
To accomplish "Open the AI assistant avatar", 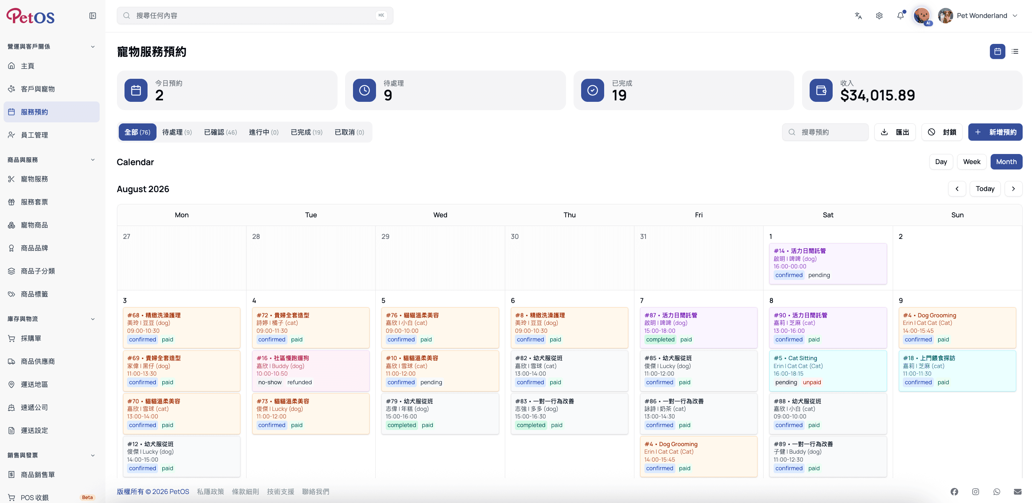I will tap(922, 15).
